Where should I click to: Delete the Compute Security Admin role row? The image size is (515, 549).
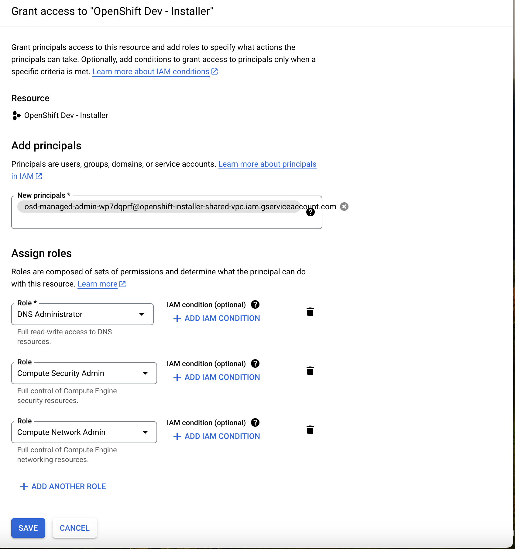coord(310,371)
